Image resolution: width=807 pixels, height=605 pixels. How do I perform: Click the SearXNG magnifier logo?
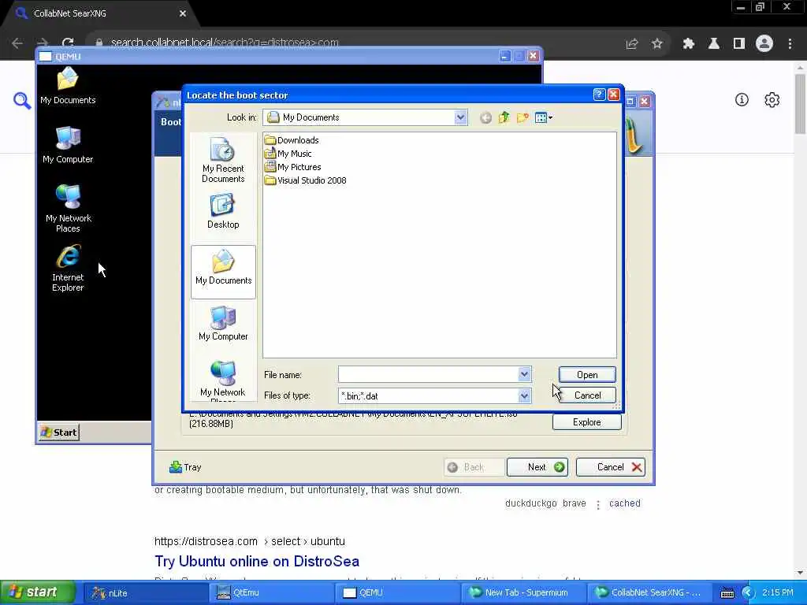click(x=21, y=100)
